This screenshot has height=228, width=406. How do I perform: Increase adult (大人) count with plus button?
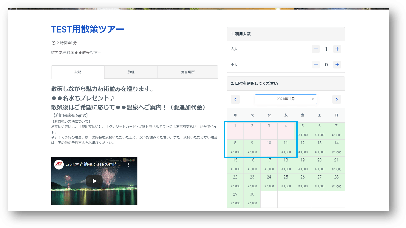coord(337,49)
